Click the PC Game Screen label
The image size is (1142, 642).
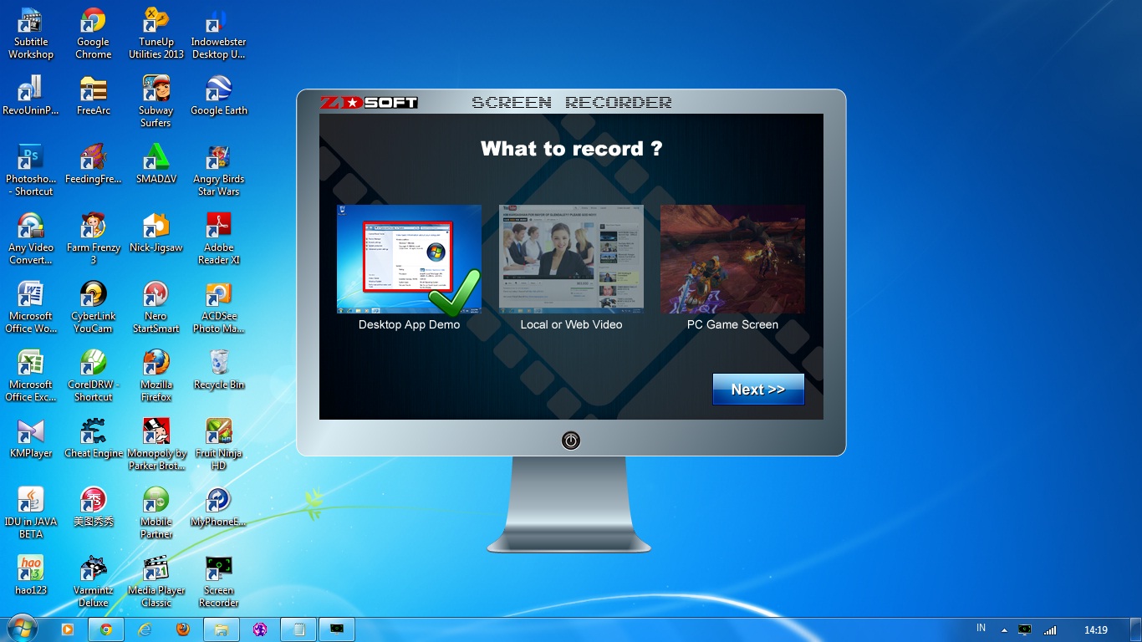pos(732,324)
